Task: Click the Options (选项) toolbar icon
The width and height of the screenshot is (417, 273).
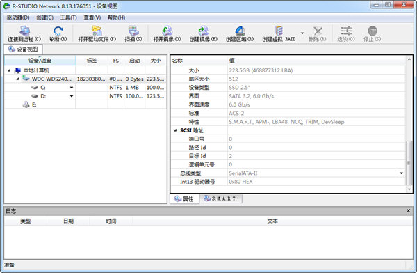Action: point(346,31)
